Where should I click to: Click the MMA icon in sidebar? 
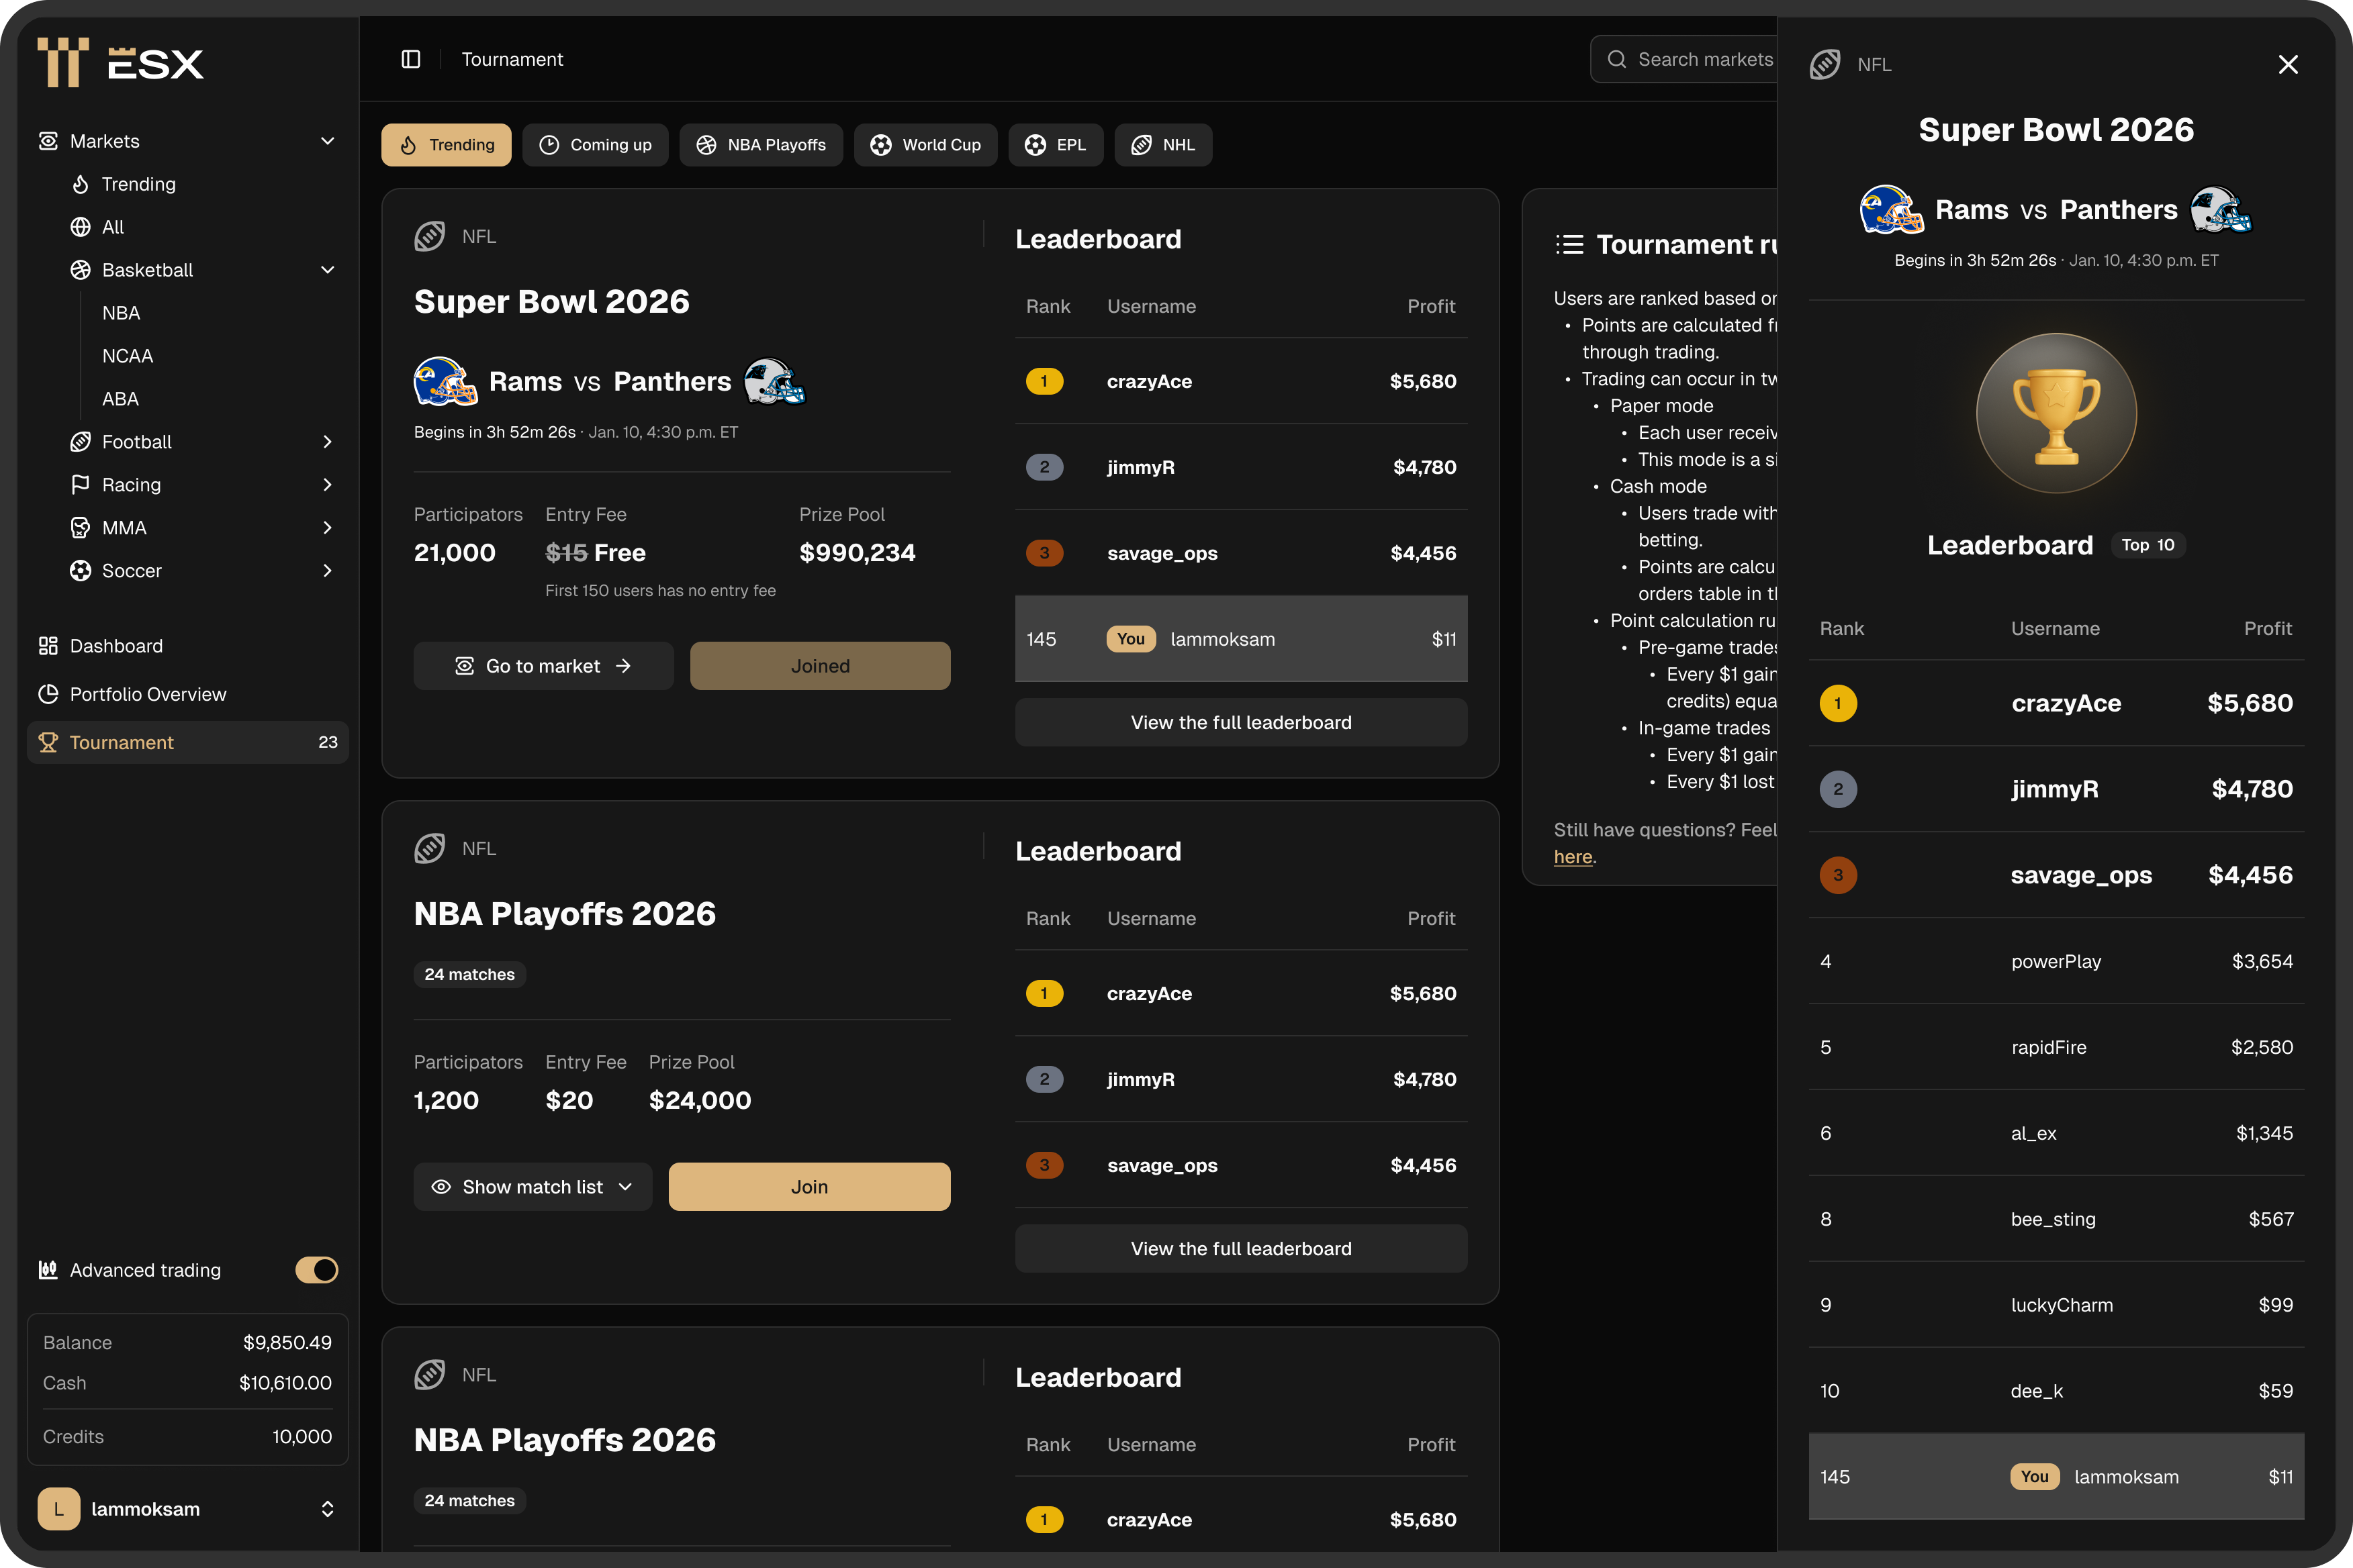point(81,528)
